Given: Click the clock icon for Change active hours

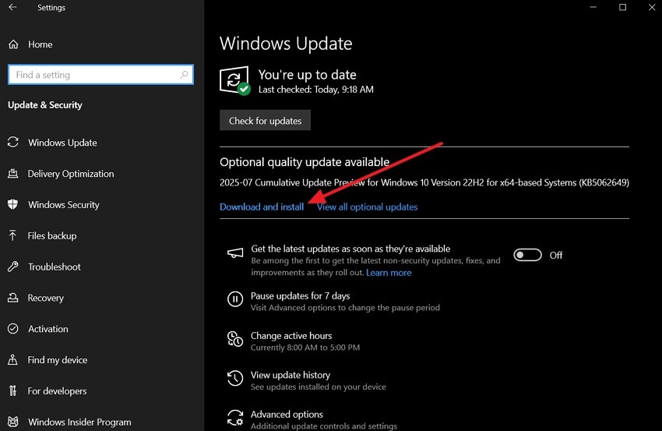Looking at the screenshot, I should pos(235,339).
